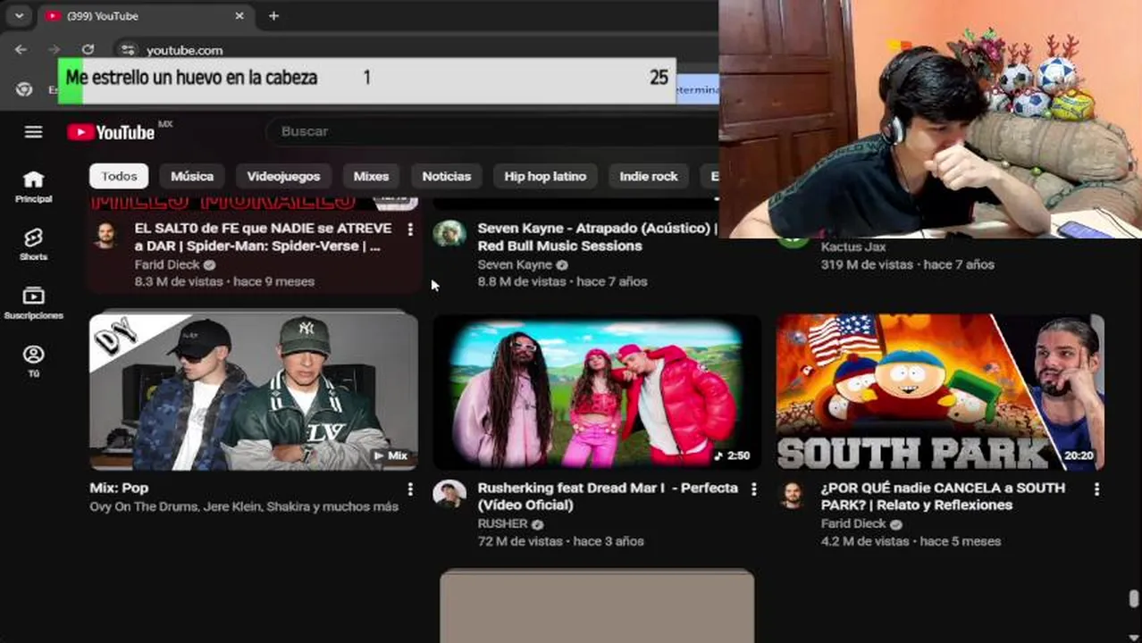Screen dimensions: 1142x643
Task: Select the Indie rock filter chip
Action: pyautogui.click(x=649, y=176)
